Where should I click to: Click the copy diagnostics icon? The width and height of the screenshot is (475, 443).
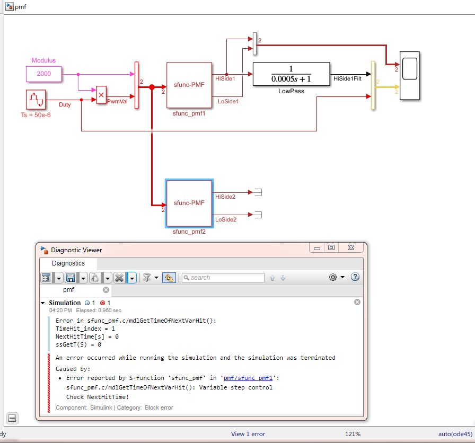(95, 278)
